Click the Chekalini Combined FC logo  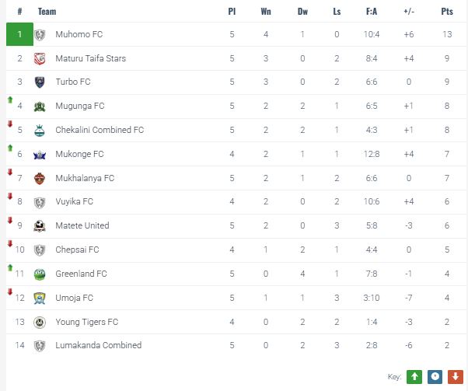(40, 131)
